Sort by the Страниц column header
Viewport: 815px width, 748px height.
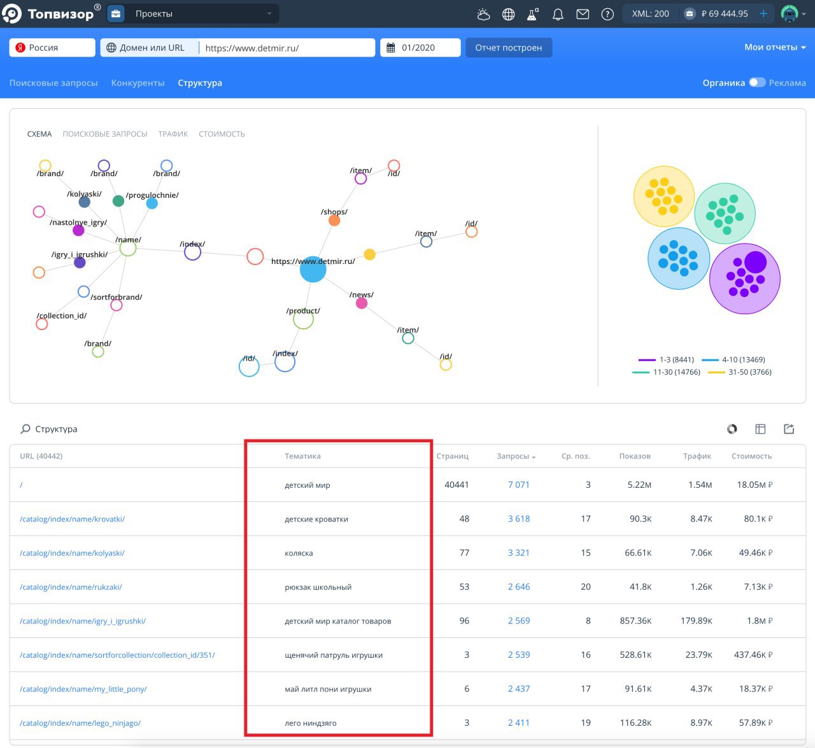453,456
